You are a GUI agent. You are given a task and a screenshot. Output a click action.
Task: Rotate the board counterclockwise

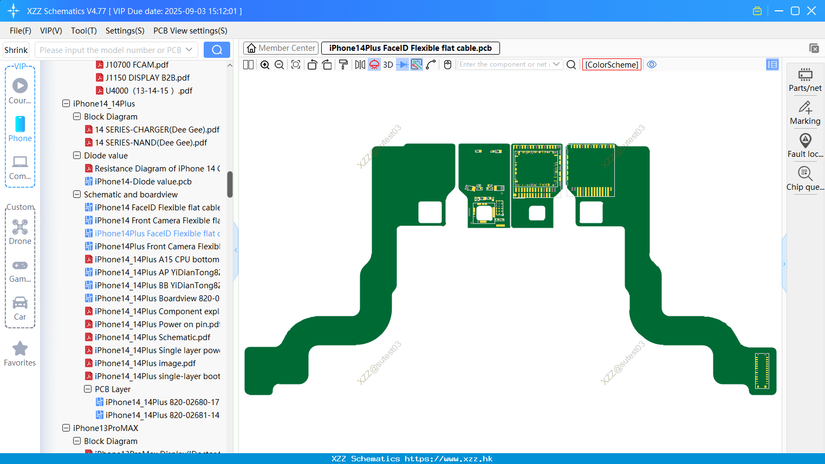coord(312,64)
